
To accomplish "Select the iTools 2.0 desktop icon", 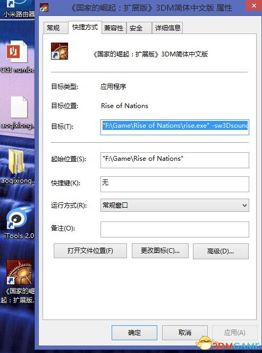I will [x=19, y=223].
